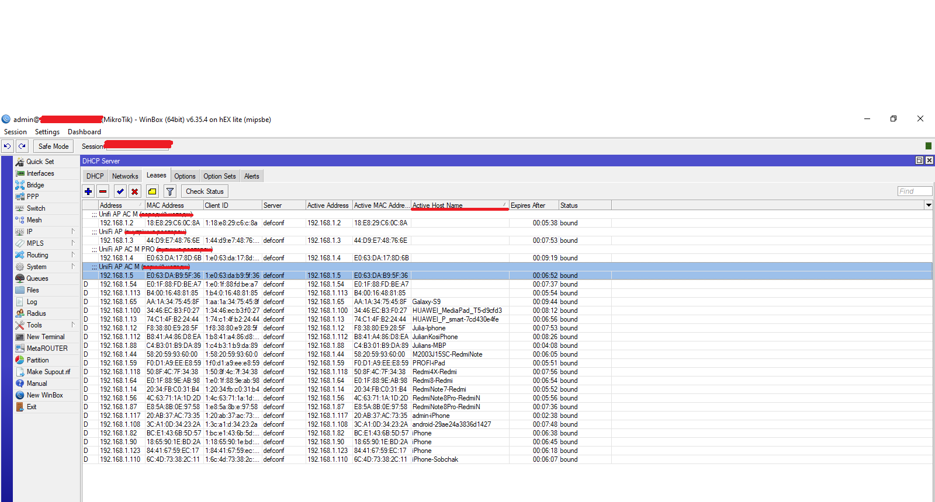Image resolution: width=935 pixels, height=502 pixels.
Task: Click the Find search field
Action: [915, 191]
